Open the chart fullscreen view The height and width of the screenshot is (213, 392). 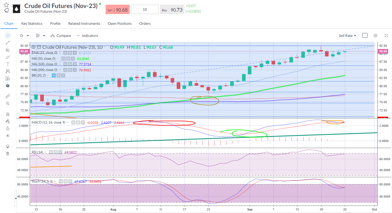coord(386,35)
